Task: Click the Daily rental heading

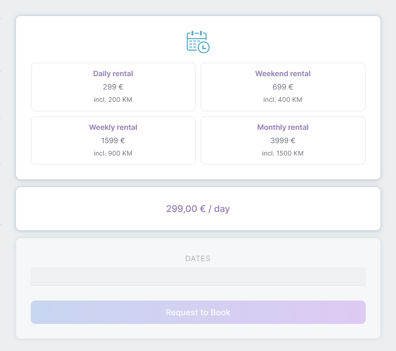Action: coord(113,73)
